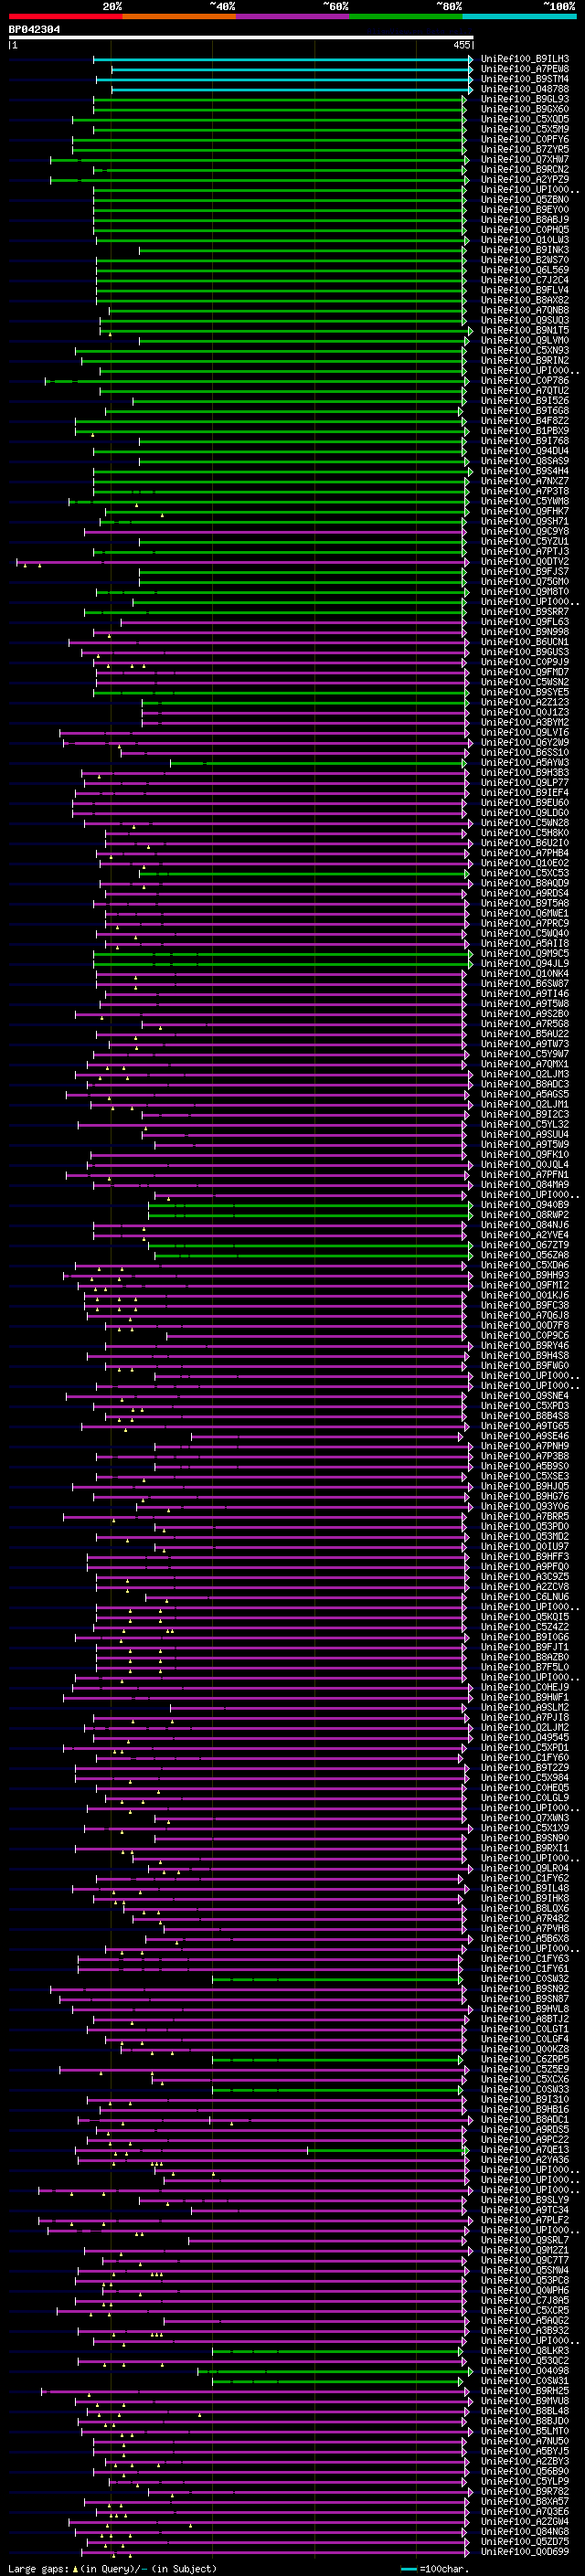Click the white query sequence ruler bar
This screenshot has width=585, height=2576.
241,38
